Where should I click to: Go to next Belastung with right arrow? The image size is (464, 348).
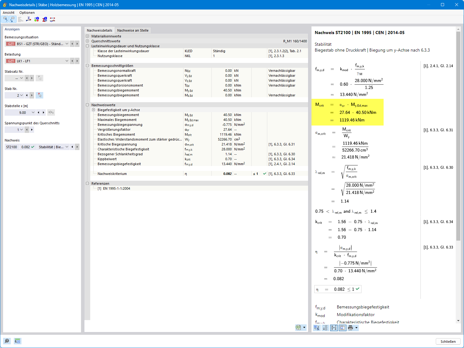tap(77, 61)
